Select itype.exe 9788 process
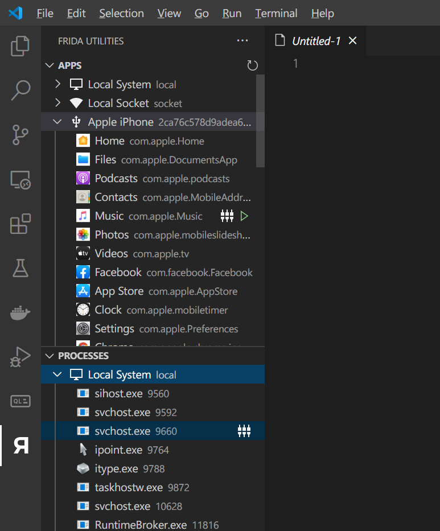This screenshot has width=440, height=531. [x=153, y=468]
